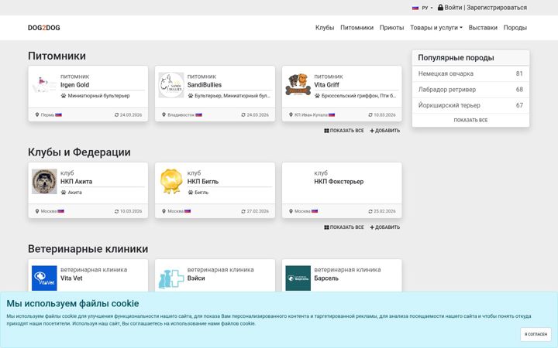Image resolution: width=558 pixels, height=348 pixels.
Task: Click location pin next to КП Иван Купала
Action: 291,114
